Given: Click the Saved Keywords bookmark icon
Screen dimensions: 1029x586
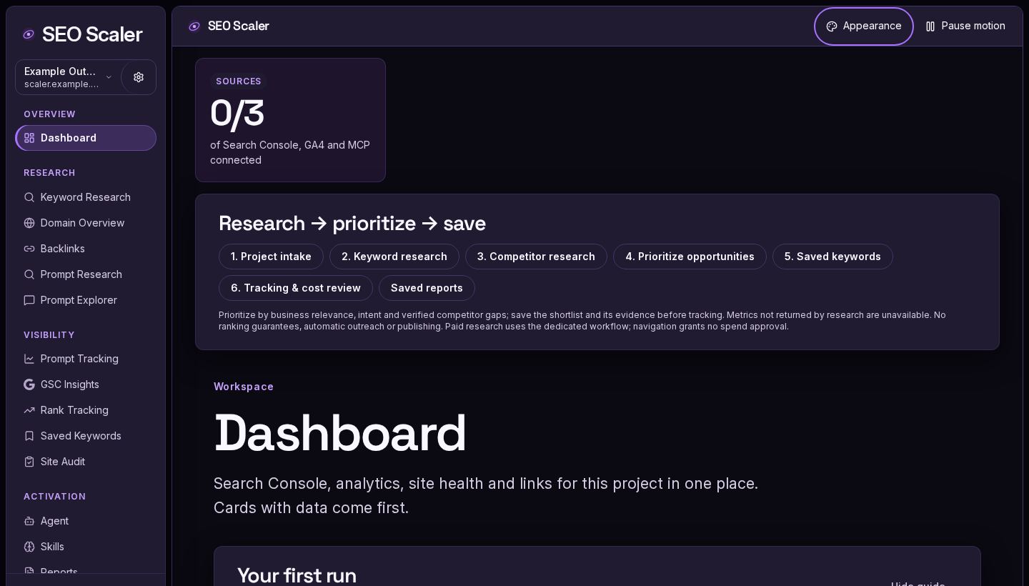Looking at the screenshot, I should (x=29, y=436).
